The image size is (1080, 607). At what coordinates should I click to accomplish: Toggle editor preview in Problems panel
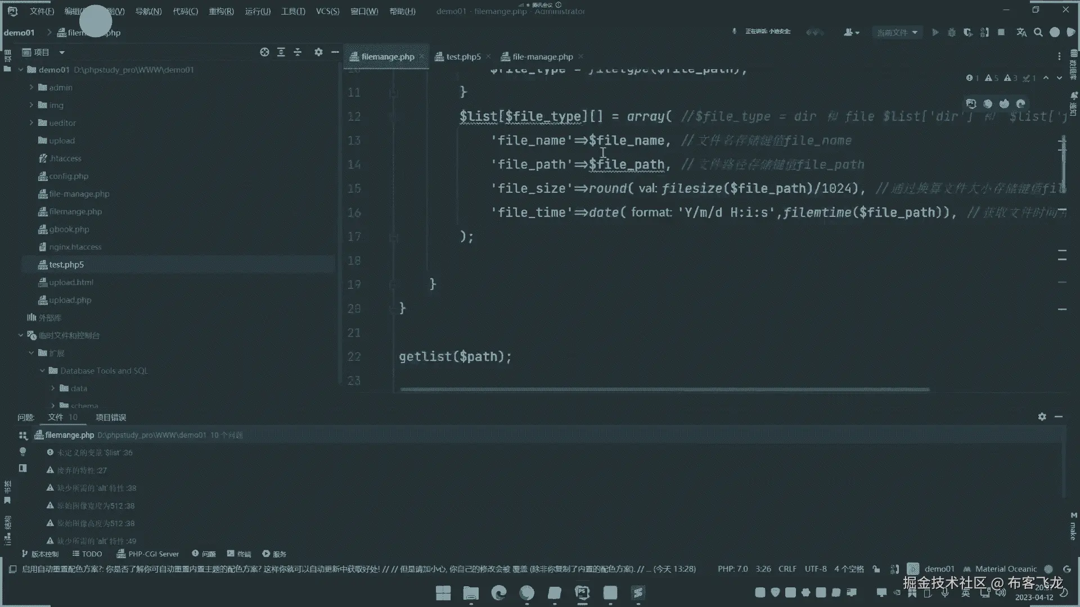[22, 468]
